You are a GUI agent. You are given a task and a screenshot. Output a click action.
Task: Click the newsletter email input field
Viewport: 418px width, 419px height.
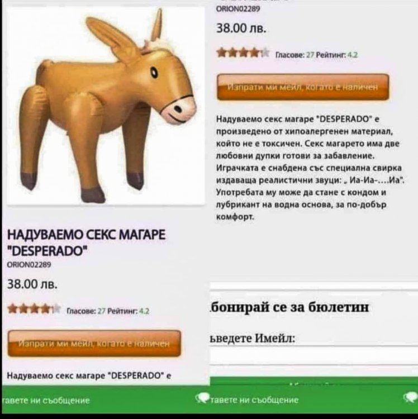(314, 356)
